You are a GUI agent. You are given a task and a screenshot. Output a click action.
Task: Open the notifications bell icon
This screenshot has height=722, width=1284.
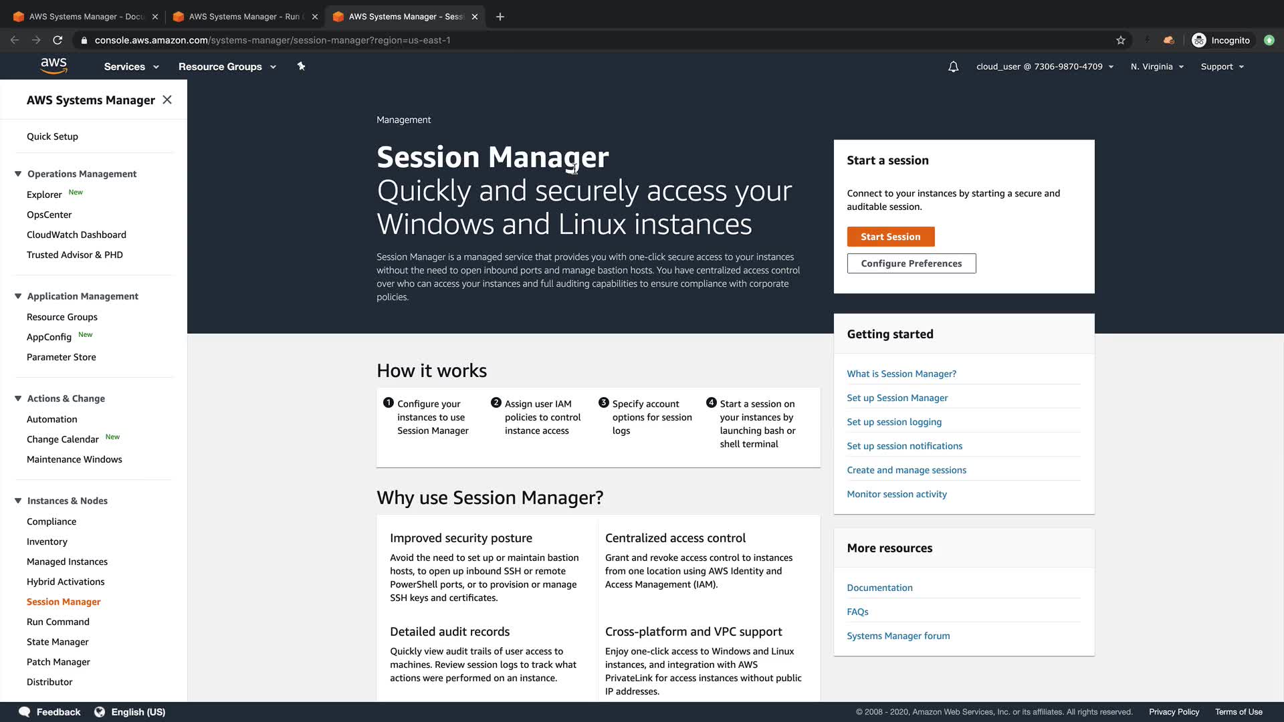[953, 67]
